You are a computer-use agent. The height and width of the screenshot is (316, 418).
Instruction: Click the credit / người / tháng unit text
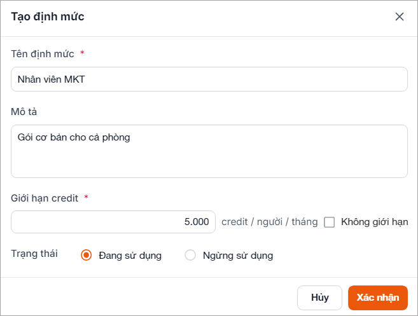tap(269, 222)
